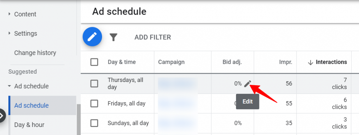Viewport: 359px width, 135px height.
Task: Tick the select-all checkbox in header
Action: (x=94, y=62)
